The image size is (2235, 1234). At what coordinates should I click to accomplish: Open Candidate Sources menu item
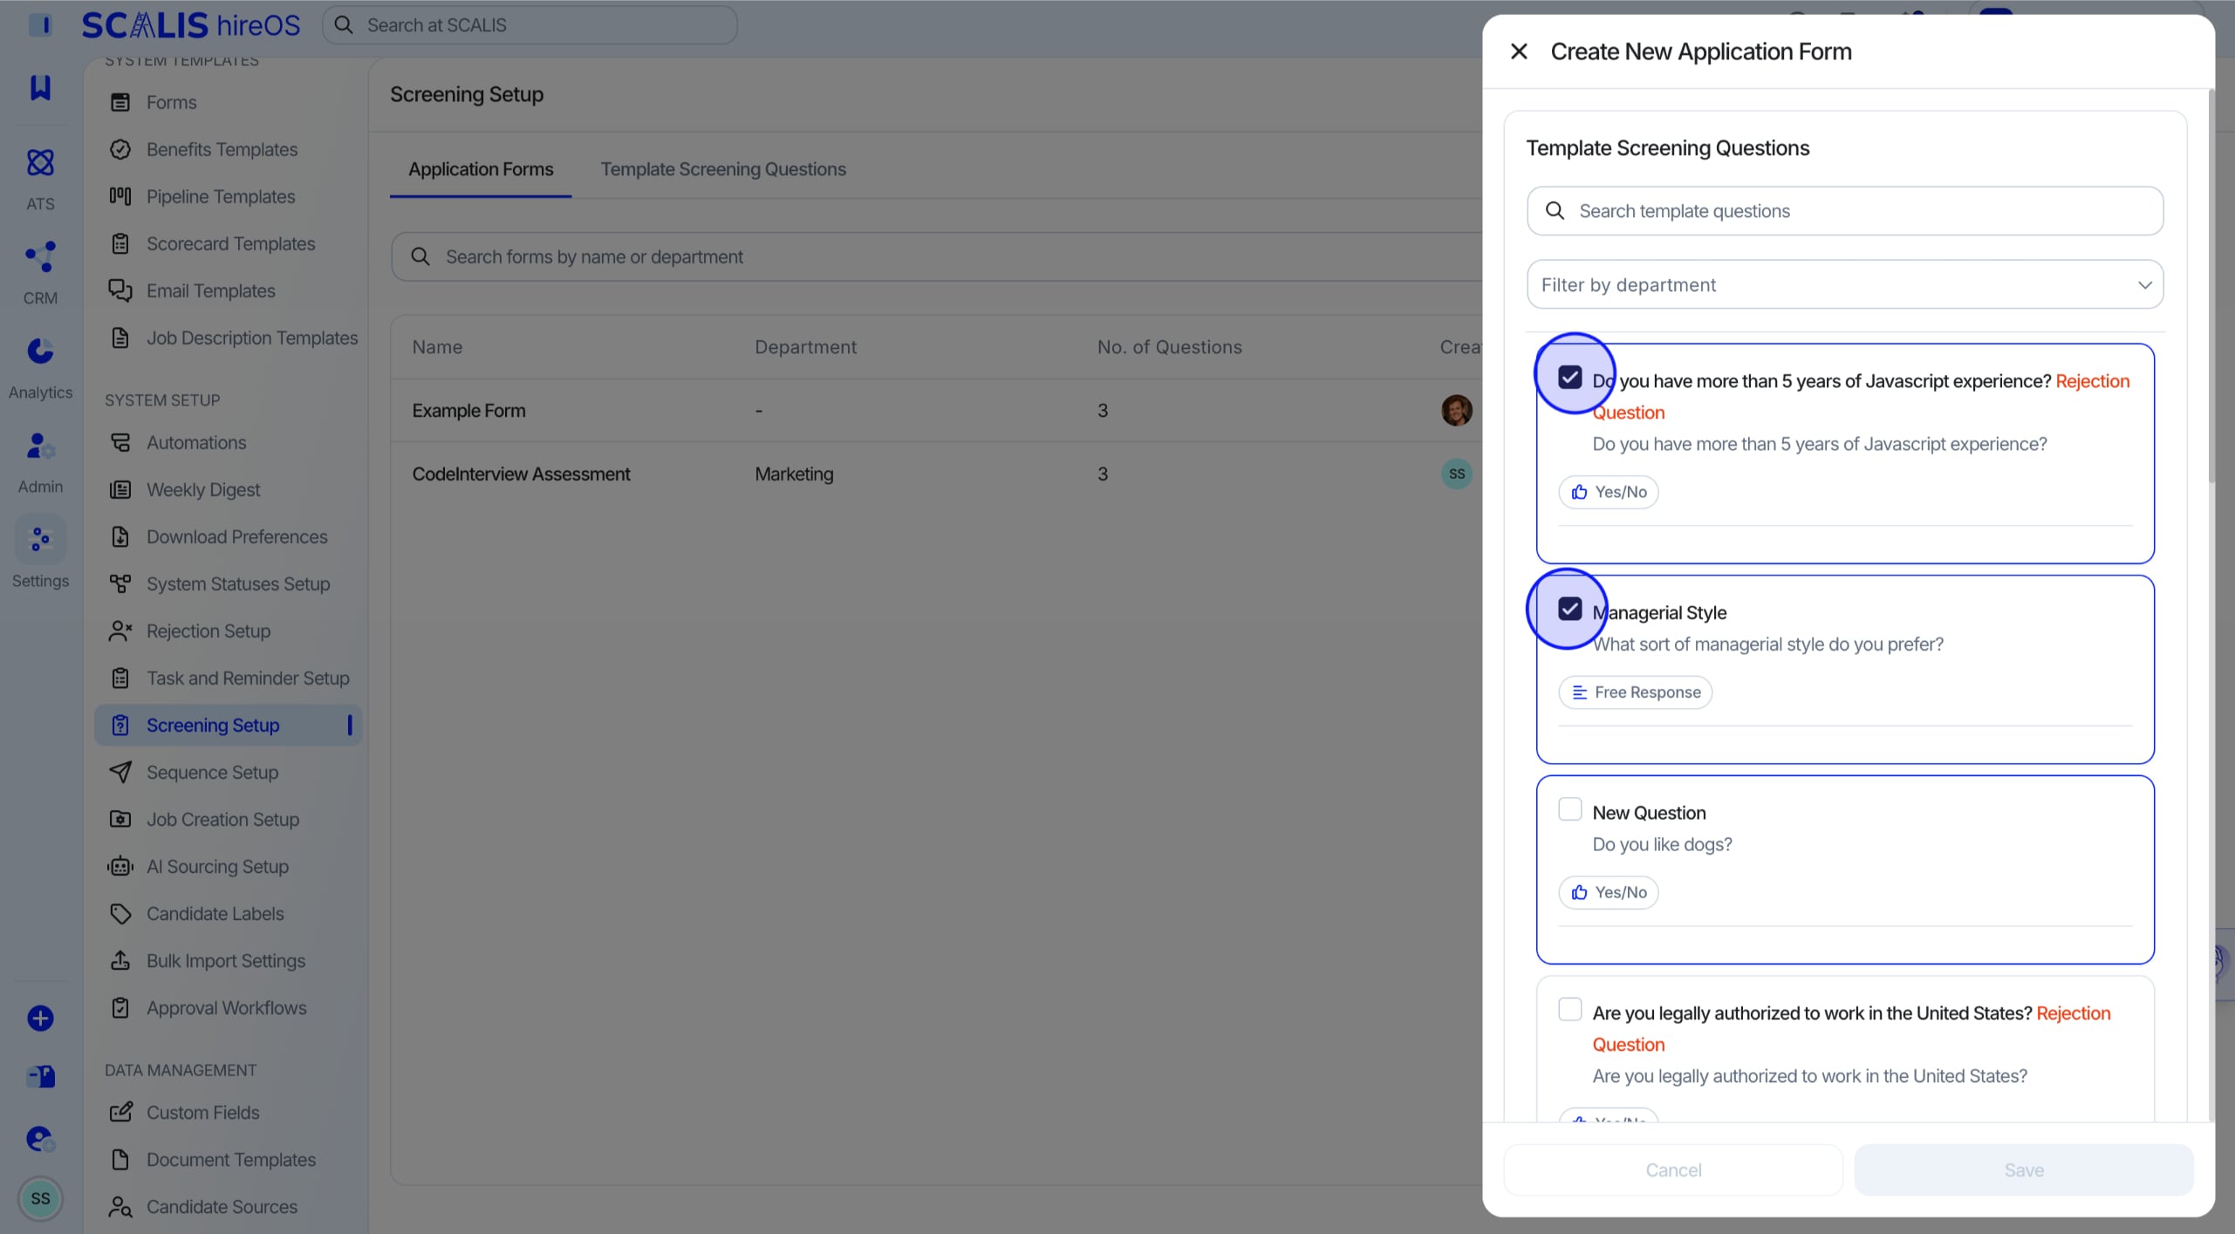(x=228, y=1206)
